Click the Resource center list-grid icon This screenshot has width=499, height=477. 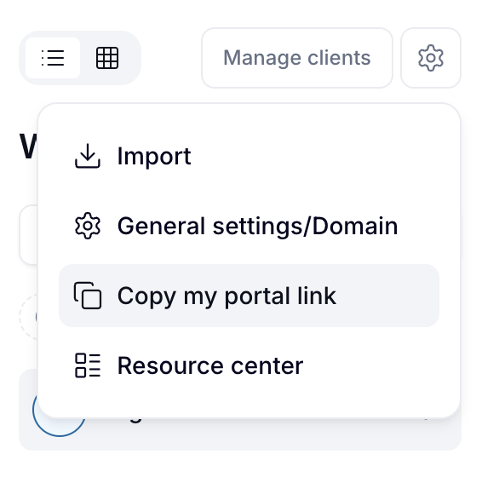(88, 365)
